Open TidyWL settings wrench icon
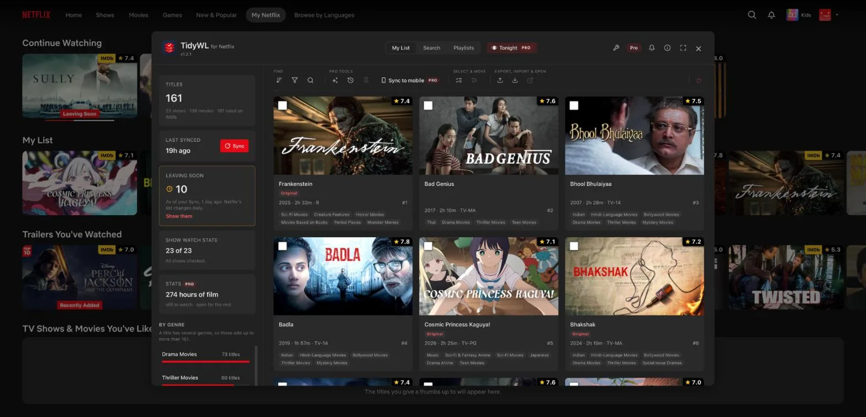866x417 pixels. (x=616, y=48)
